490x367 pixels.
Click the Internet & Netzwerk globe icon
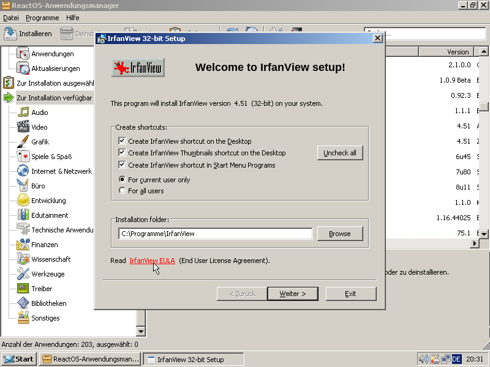click(23, 171)
